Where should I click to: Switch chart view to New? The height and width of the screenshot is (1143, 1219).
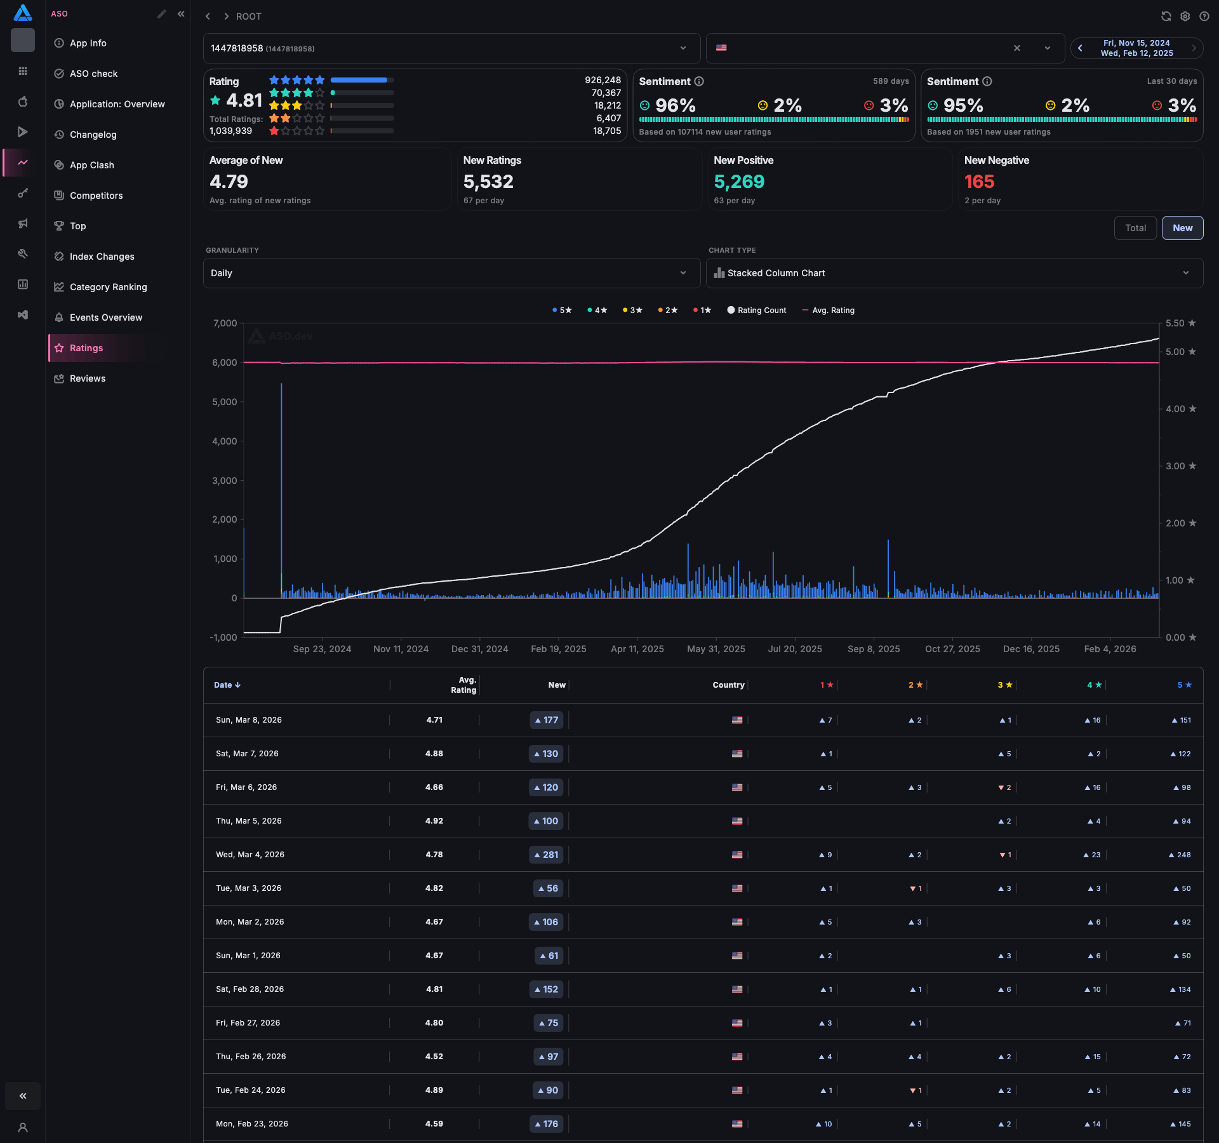tap(1182, 228)
